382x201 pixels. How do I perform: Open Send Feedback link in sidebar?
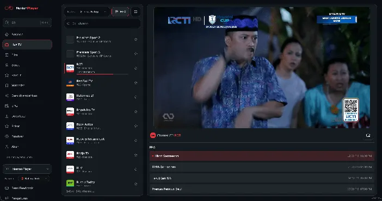[x=27, y=188]
